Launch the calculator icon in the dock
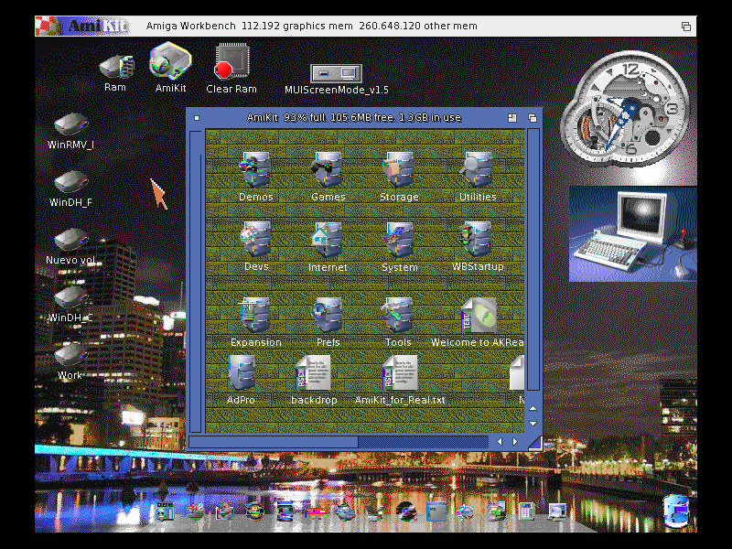Image resolution: width=732 pixels, height=549 pixels. click(x=527, y=511)
